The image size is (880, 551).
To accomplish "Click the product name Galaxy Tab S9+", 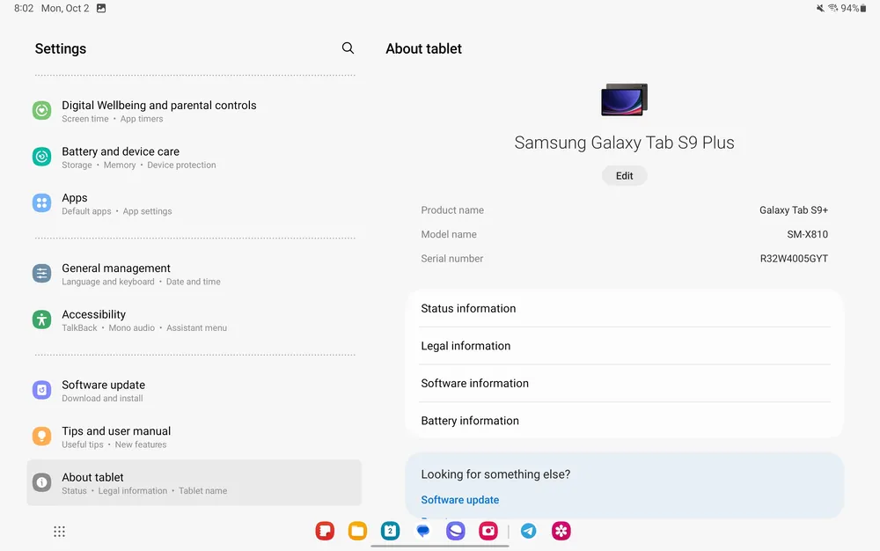I will (794, 209).
